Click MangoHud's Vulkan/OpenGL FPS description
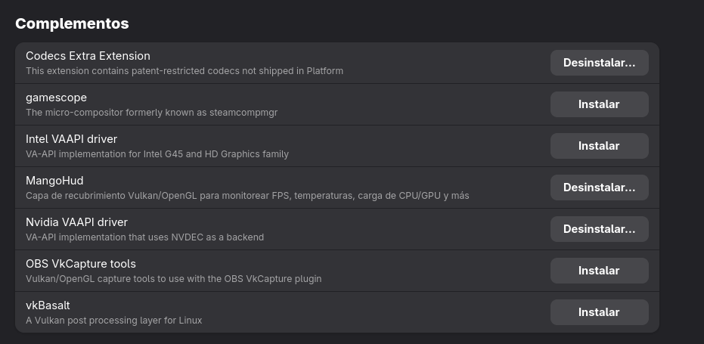 [247, 196]
